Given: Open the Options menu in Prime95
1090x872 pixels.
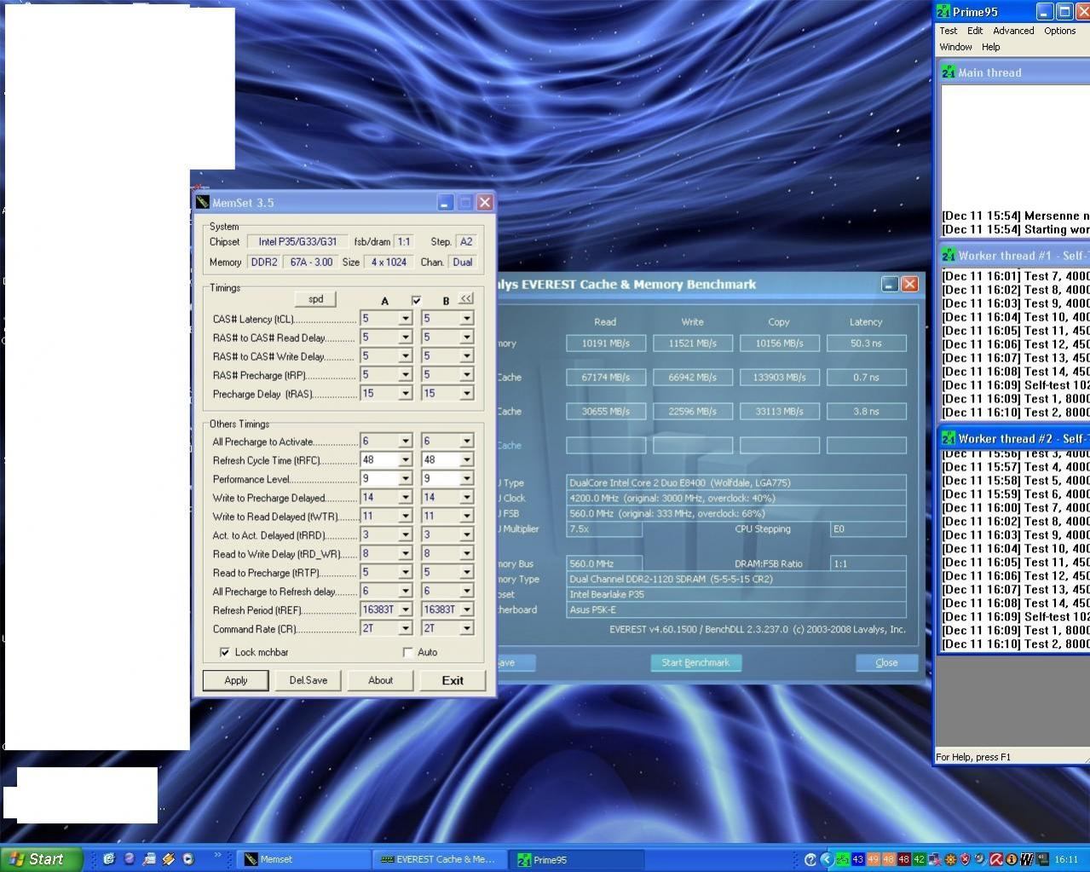Looking at the screenshot, I should click(x=1059, y=31).
